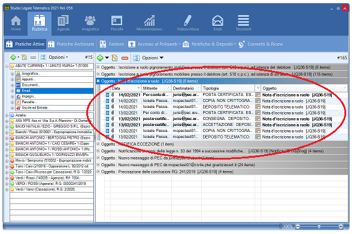Click zoom out minus button

pos(298,226)
